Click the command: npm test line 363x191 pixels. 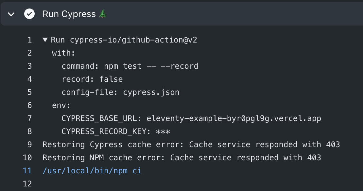[130, 66]
